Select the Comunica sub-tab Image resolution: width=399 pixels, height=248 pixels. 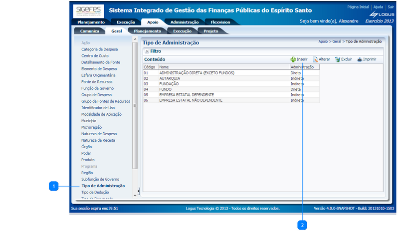pos(89,31)
